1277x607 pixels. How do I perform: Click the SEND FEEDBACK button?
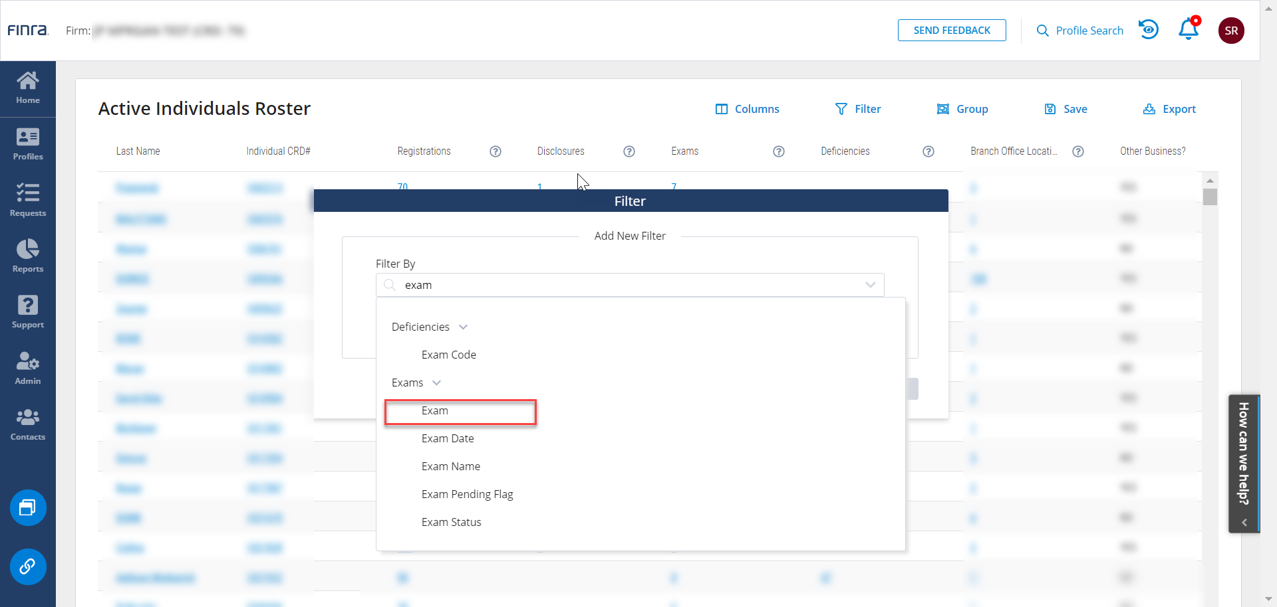click(x=951, y=31)
